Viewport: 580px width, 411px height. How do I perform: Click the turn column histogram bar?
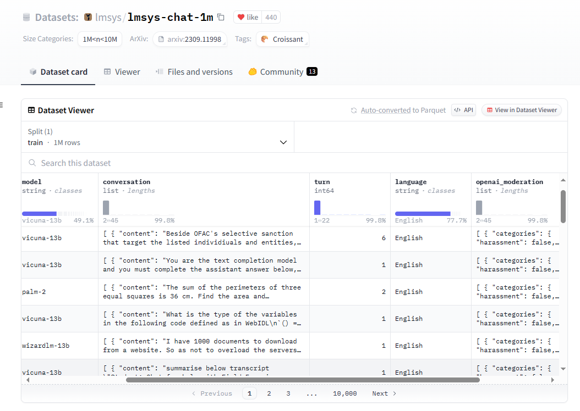click(317, 208)
